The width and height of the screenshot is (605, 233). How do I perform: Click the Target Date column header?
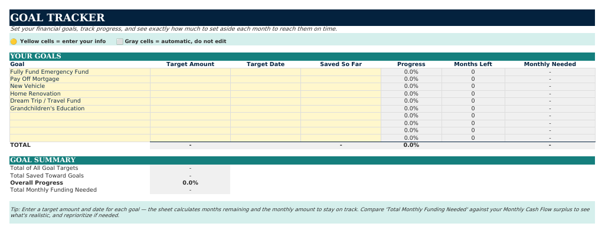click(x=266, y=64)
